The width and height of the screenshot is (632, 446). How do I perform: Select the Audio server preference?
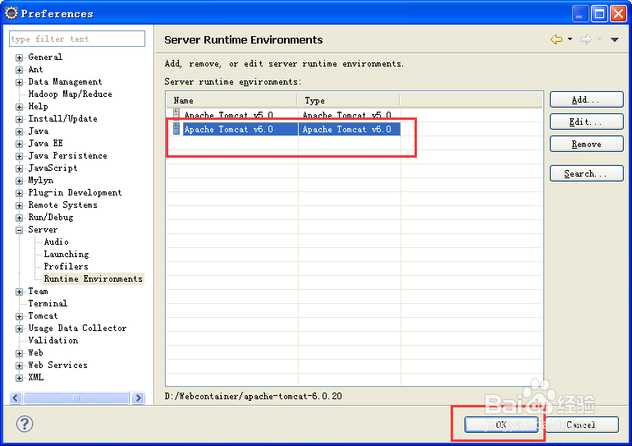[57, 241]
